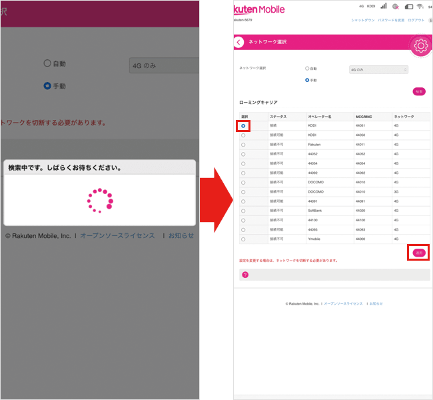
Task: Select the SoftBank carrier radio button
Action: (242, 210)
